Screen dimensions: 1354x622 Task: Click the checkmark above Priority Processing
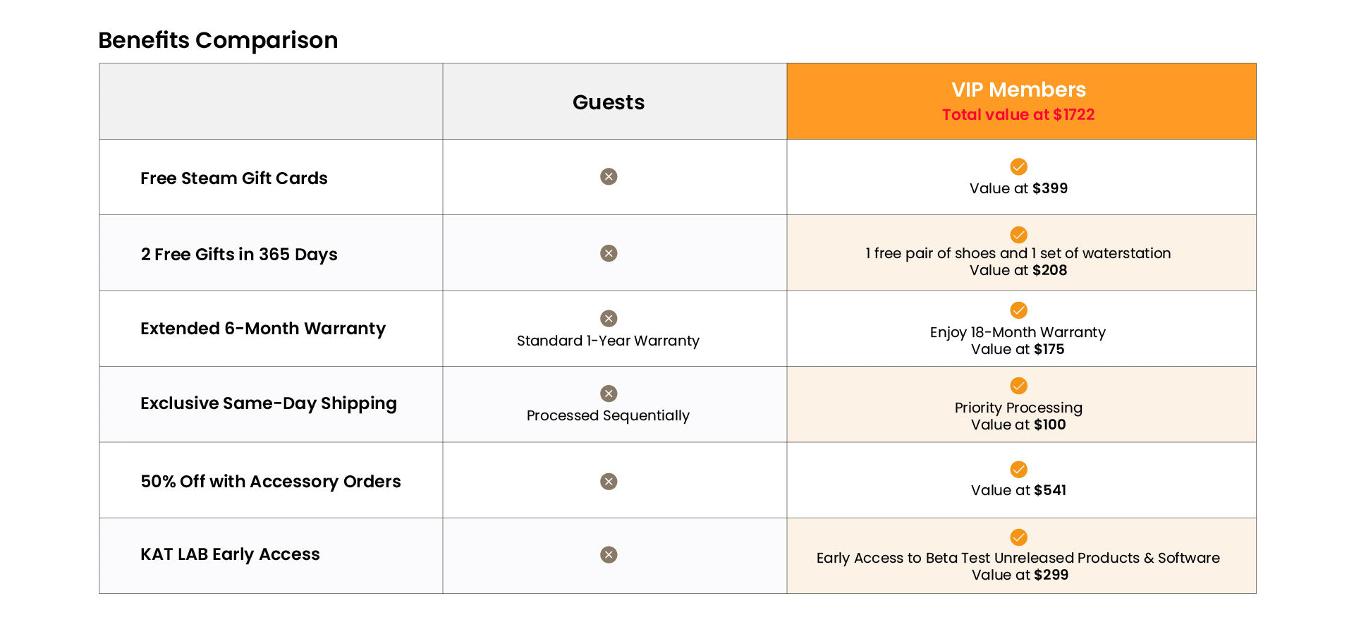click(x=1018, y=386)
